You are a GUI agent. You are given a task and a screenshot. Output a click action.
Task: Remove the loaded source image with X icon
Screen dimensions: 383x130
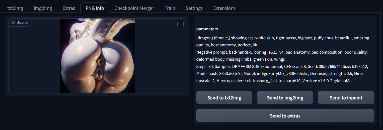click(180, 24)
